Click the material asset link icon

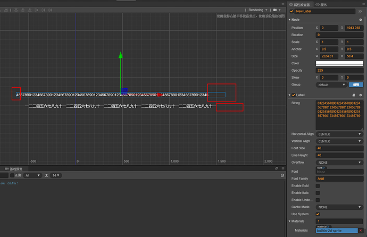(329, 227)
